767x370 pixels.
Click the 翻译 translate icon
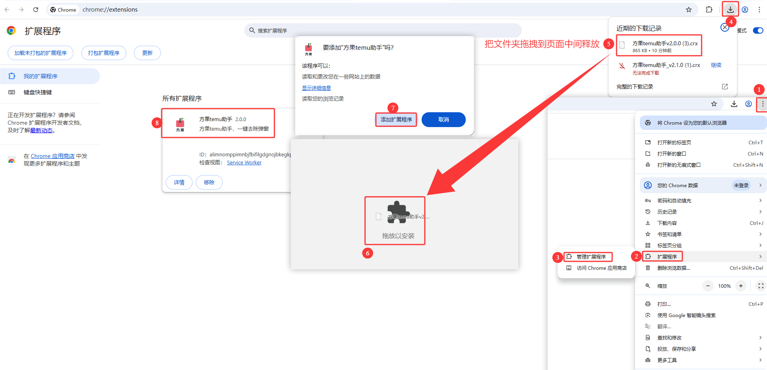click(x=648, y=326)
